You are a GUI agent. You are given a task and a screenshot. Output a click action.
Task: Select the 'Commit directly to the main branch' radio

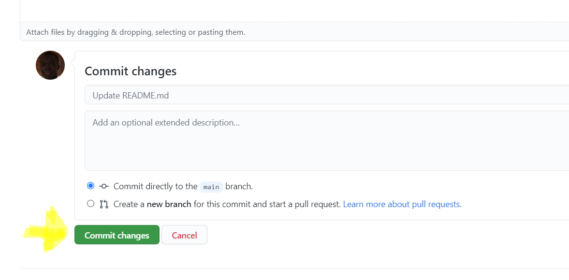[90, 186]
